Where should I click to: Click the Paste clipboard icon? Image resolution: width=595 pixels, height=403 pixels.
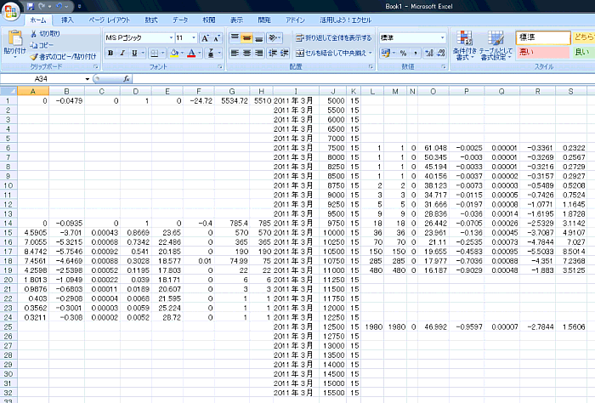coord(14,39)
